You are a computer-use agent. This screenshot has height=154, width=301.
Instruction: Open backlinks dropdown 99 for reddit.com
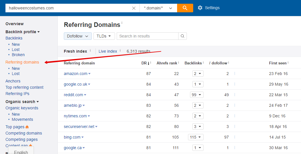pyautogui.click(x=197, y=95)
